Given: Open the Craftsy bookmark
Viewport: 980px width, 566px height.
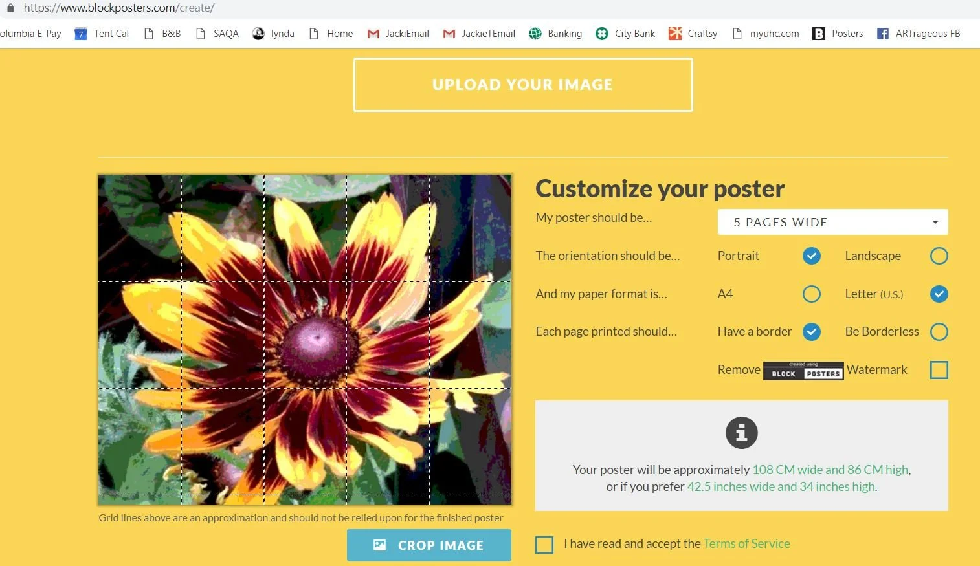Looking at the screenshot, I should tap(693, 34).
